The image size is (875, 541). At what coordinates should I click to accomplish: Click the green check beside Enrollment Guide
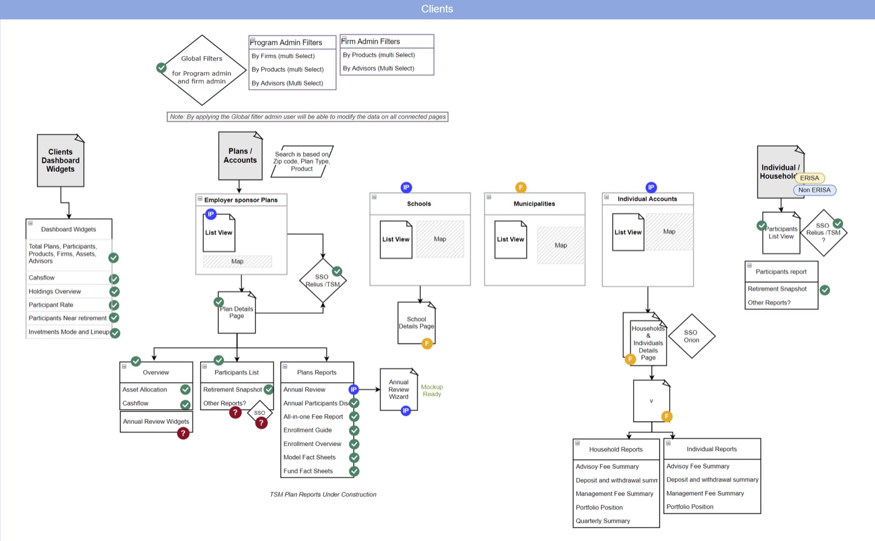pyautogui.click(x=354, y=430)
